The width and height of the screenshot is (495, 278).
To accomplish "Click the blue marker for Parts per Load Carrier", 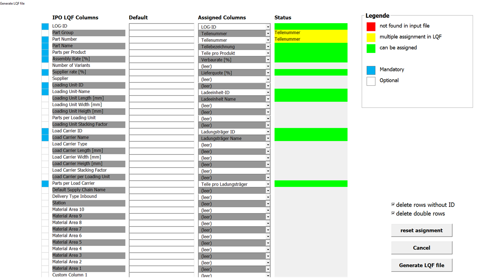I will click(x=45, y=184).
